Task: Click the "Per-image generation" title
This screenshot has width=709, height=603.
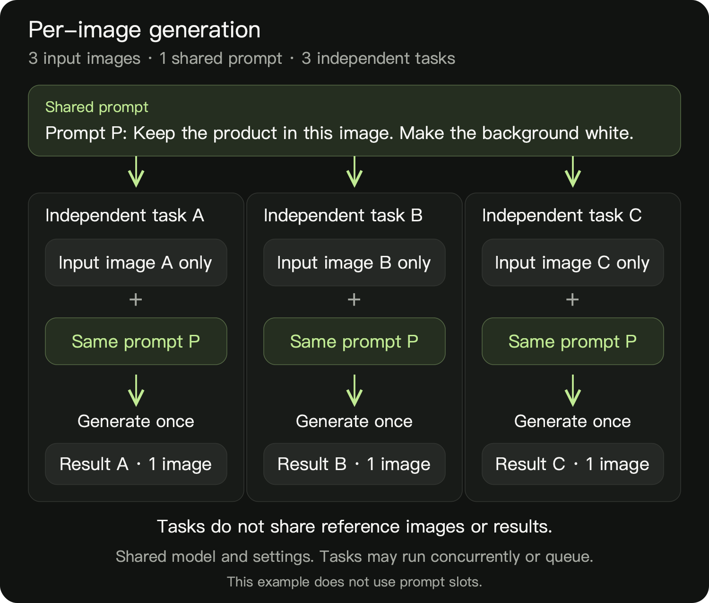Action: (144, 30)
